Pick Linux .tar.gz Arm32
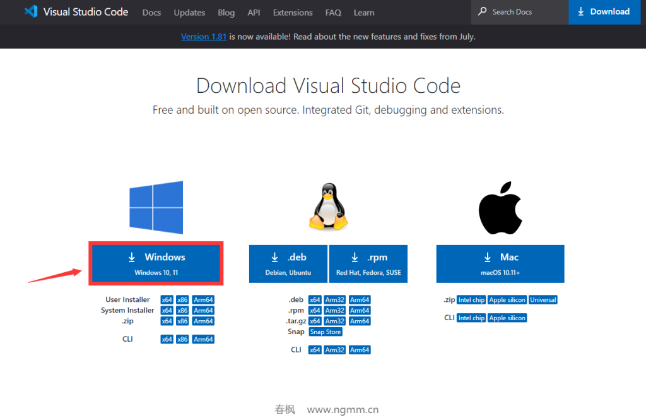Image resolution: width=646 pixels, height=420 pixels. coord(334,321)
